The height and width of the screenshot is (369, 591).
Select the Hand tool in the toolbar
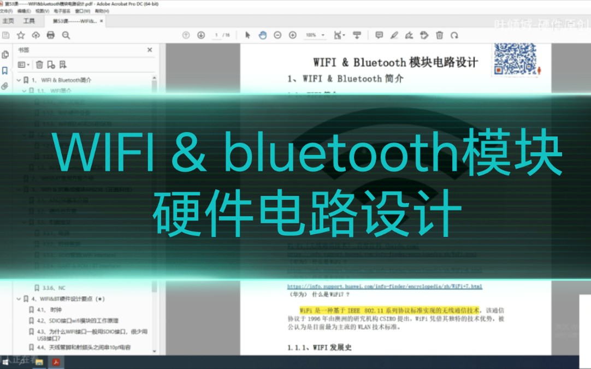[x=263, y=35]
